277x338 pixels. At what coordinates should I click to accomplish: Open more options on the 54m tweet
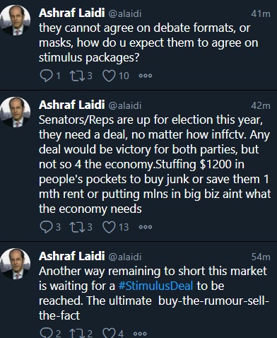140,334
